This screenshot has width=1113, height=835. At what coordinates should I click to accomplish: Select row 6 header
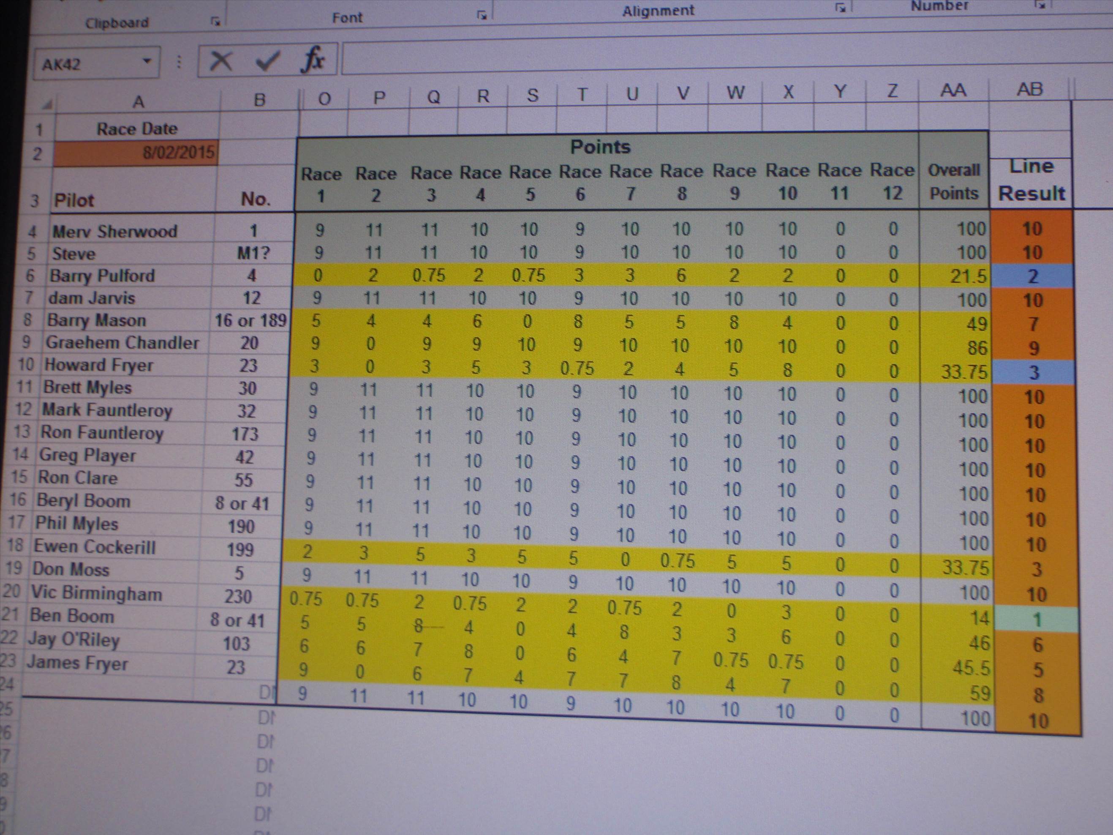[x=30, y=276]
